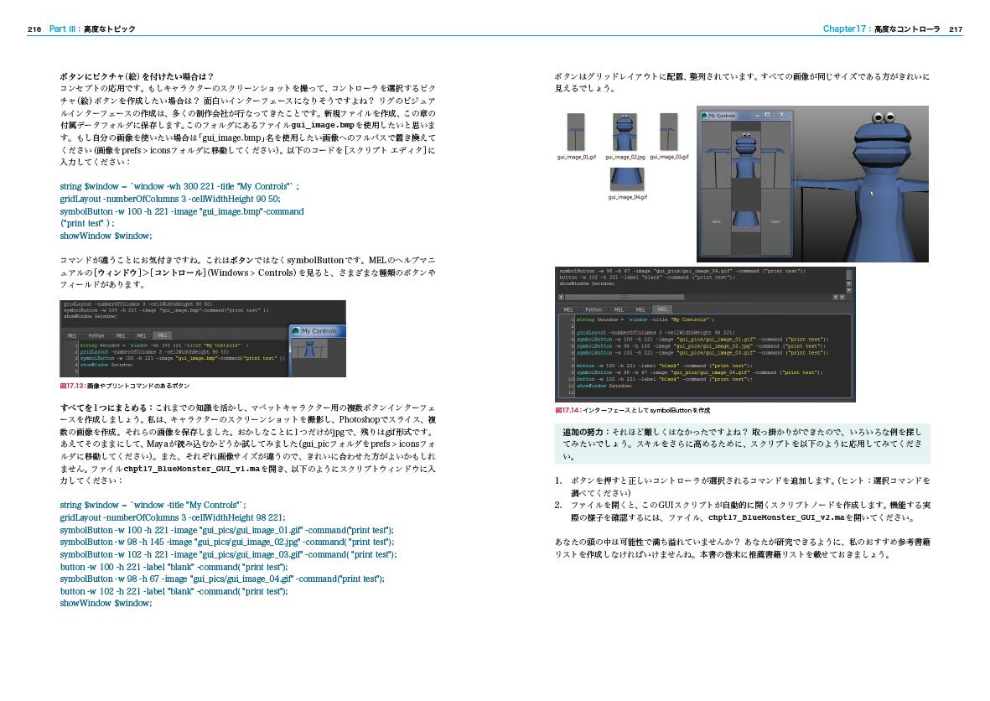Click bold 'gui_image.bmp' in the first paragraph
Screen dimensions: 990x701
pyautogui.click(x=323, y=125)
